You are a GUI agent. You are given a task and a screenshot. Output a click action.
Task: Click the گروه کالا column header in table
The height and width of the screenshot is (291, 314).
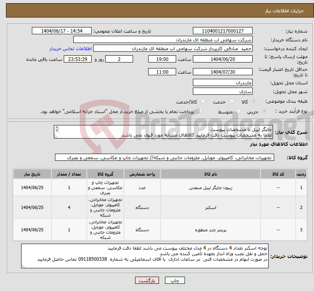point(105,174)
